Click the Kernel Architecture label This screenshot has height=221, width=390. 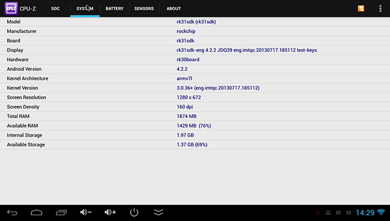point(28,79)
